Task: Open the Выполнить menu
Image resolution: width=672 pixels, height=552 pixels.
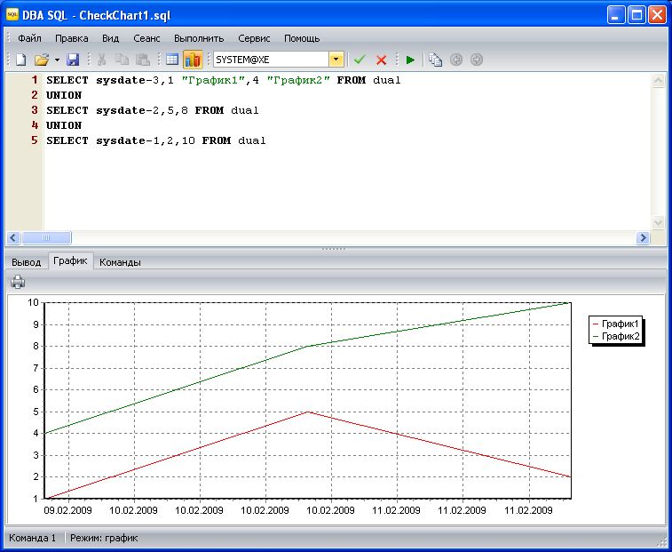Action: (199, 38)
